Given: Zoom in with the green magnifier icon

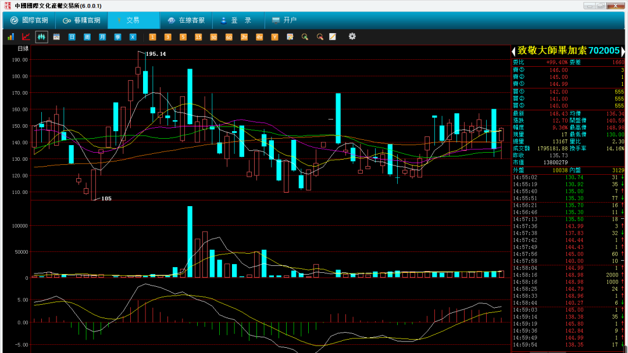Looking at the screenshot, I should (x=305, y=37).
